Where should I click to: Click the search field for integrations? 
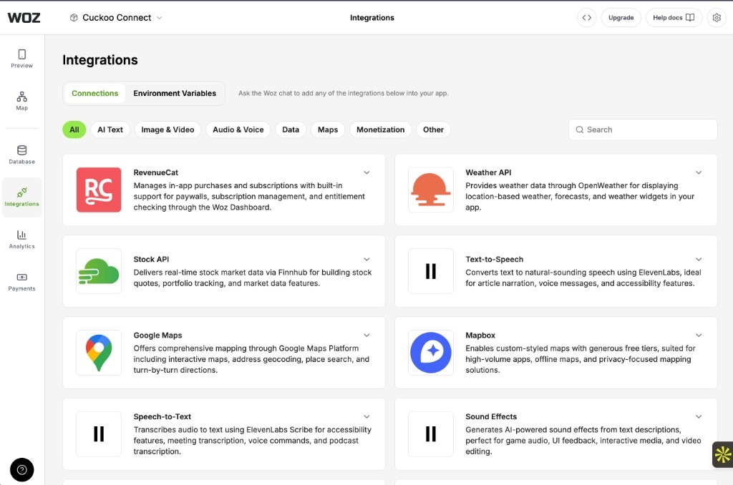(642, 129)
